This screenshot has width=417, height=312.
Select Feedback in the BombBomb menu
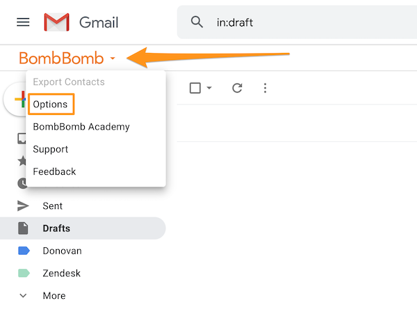(x=54, y=171)
